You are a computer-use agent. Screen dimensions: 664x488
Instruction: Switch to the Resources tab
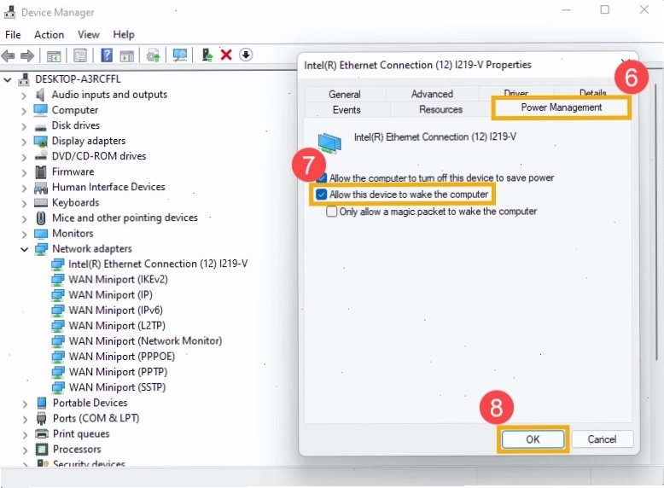440,109
